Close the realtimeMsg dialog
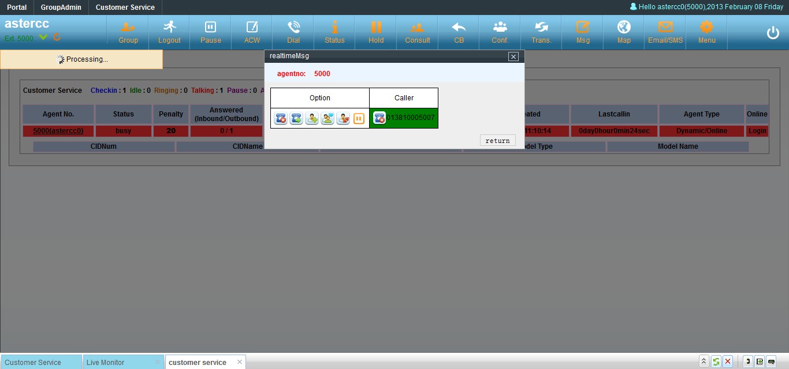This screenshot has width=789, height=369. tap(513, 57)
